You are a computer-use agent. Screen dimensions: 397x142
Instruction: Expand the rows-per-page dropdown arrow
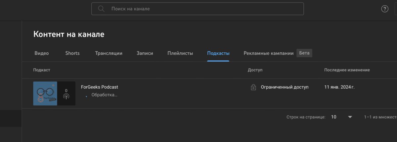(x=350, y=117)
